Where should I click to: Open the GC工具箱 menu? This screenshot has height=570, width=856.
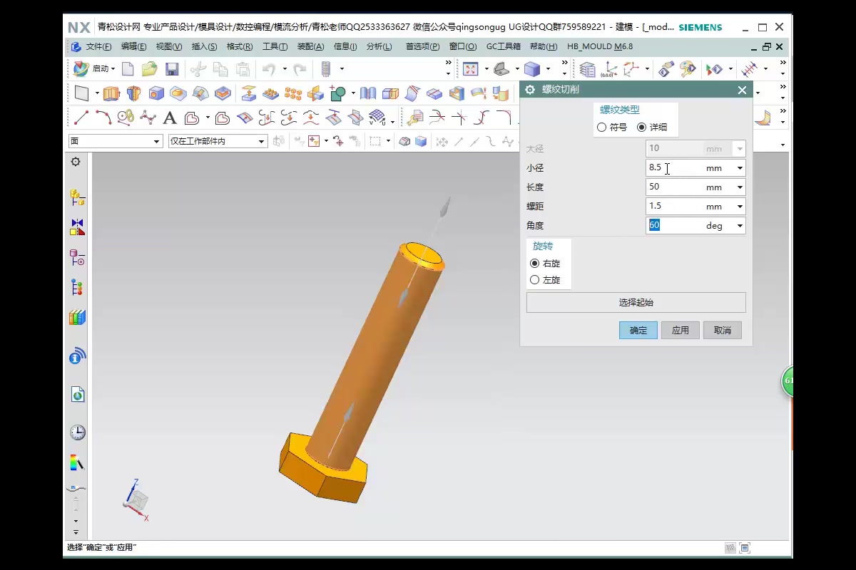pos(504,46)
